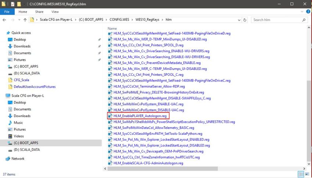Viewport: 312px width, 178px height.
Task: Select highlighted (C:) BOOT_APPS drive in tree
Action: pos(51,143)
